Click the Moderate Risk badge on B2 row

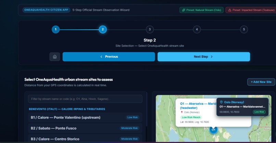click(x=129, y=128)
